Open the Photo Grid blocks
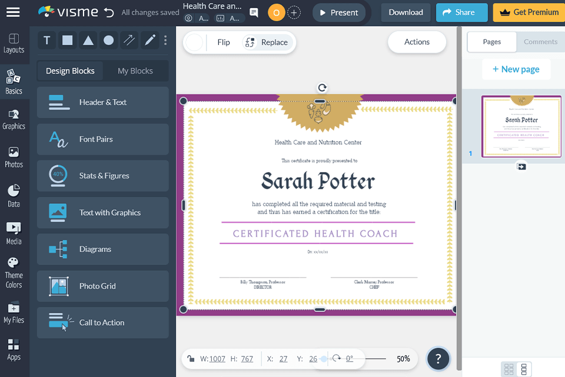The height and width of the screenshot is (377, 565). pos(102,286)
